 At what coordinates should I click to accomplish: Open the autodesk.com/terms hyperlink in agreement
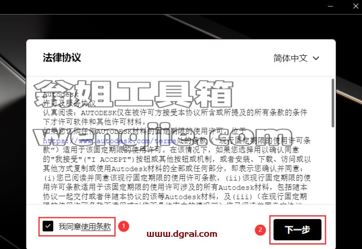[x=109, y=141]
